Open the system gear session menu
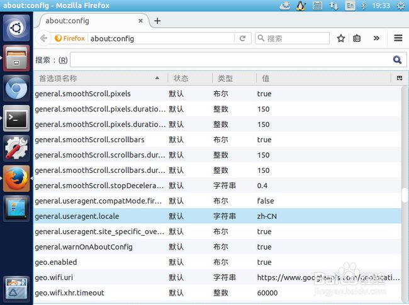This screenshot has width=409, height=305. tap(401, 6)
